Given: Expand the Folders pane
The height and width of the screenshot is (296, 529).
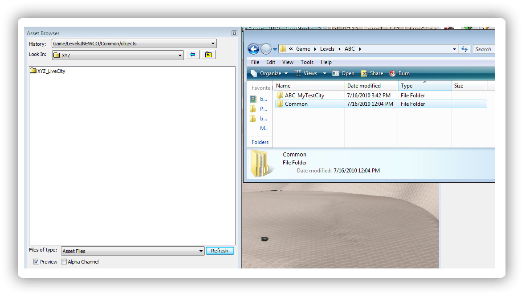Looking at the screenshot, I should coord(260,142).
